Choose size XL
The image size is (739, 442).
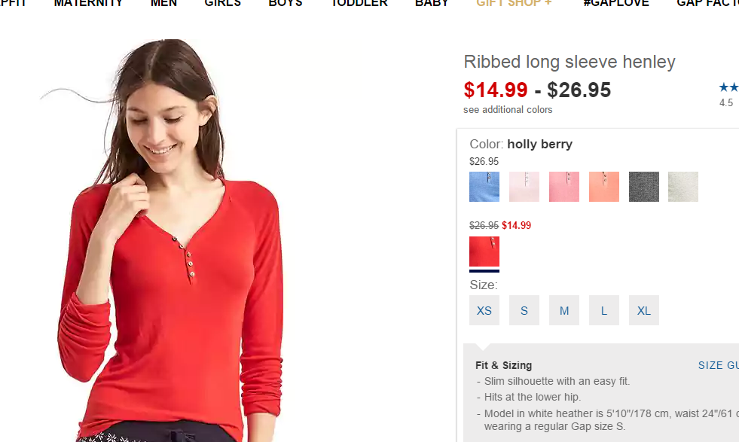pyautogui.click(x=644, y=310)
